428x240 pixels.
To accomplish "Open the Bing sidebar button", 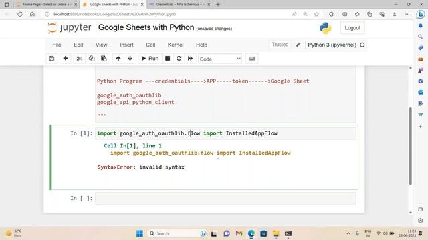I will click(x=421, y=14).
